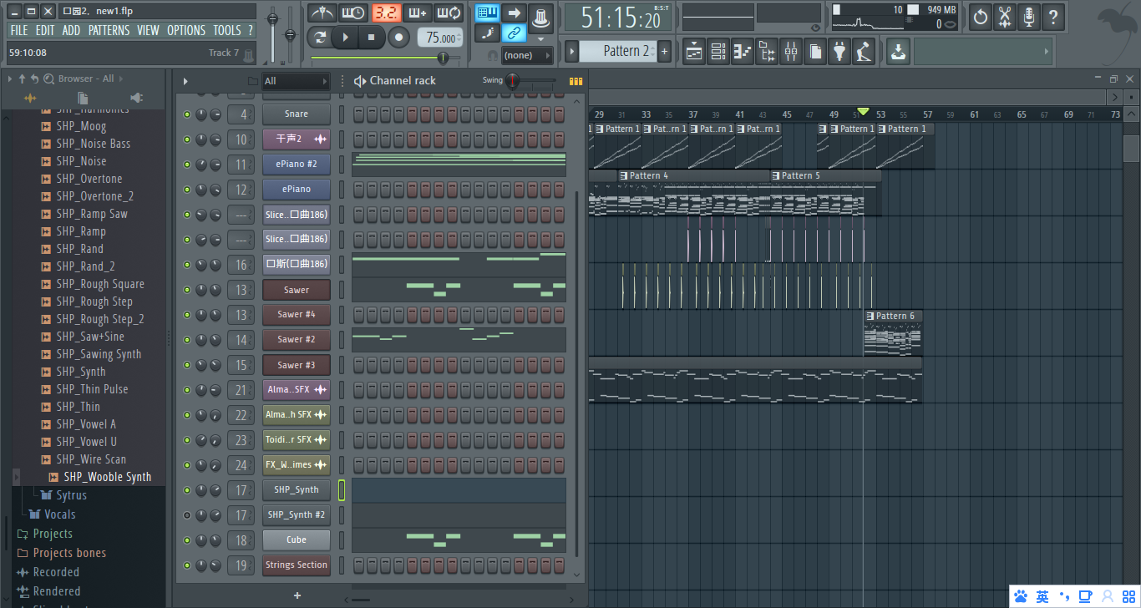Open the Cube channel button
Screen dimensions: 1141x608
[x=297, y=540]
